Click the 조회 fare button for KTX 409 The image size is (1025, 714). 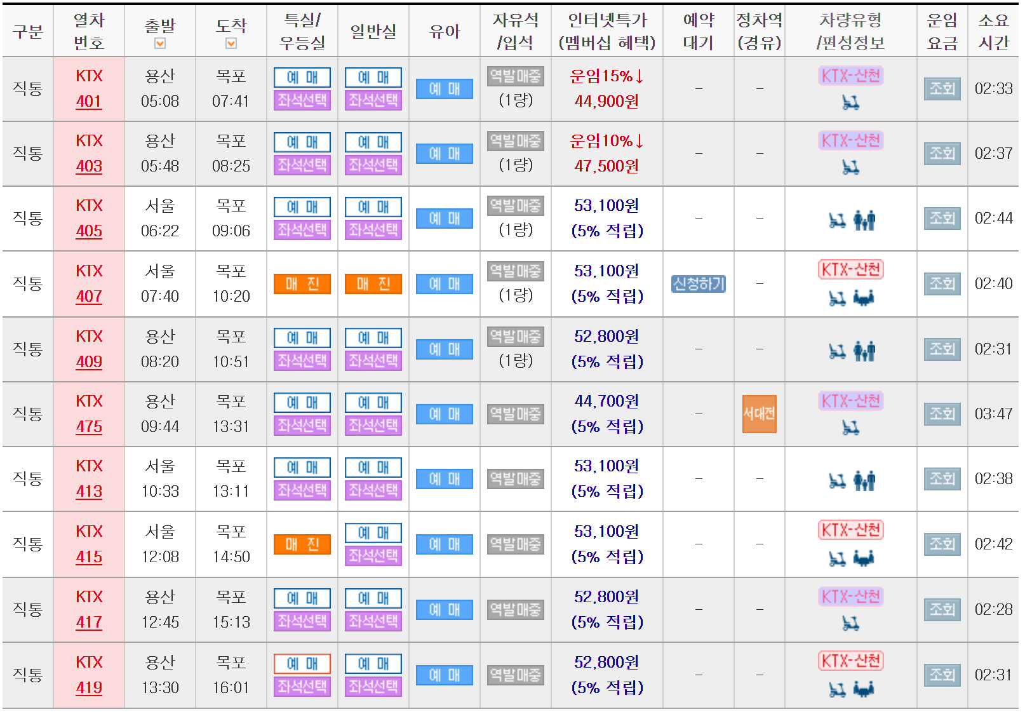point(942,349)
